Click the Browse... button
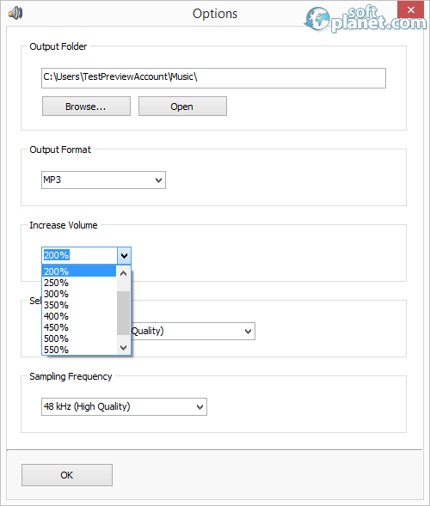This screenshot has height=506, width=430. click(x=86, y=107)
